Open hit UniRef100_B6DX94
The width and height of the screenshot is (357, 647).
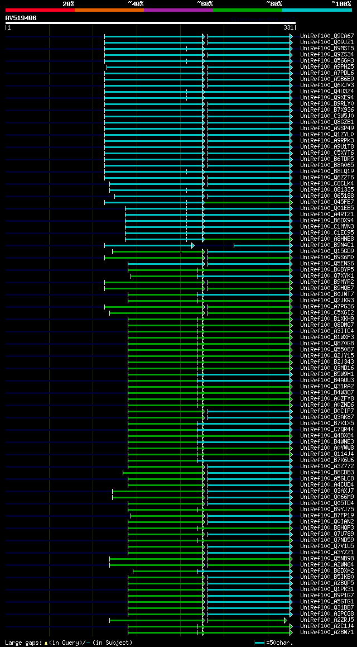pyautogui.click(x=327, y=221)
